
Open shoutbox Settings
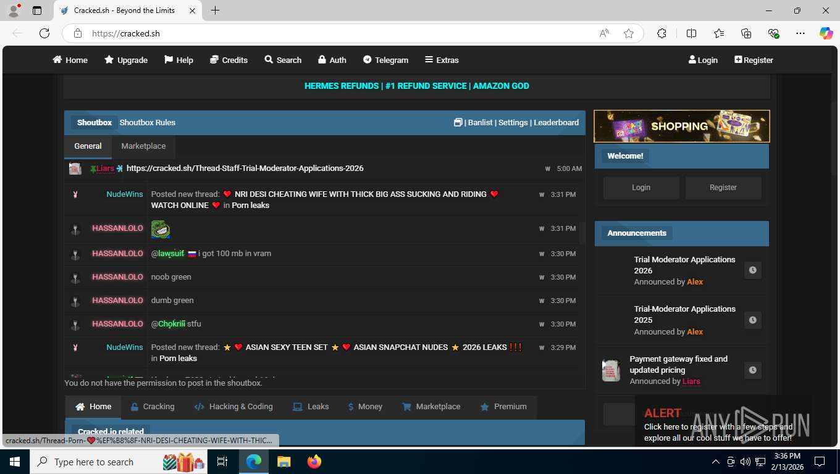pos(513,122)
